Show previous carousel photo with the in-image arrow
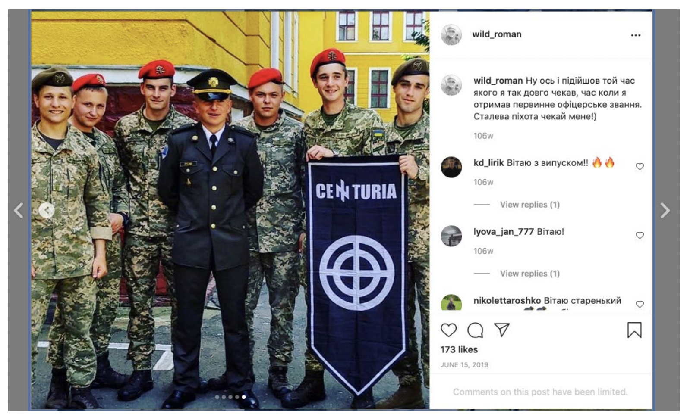The image size is (687, 417). point(47,210)
